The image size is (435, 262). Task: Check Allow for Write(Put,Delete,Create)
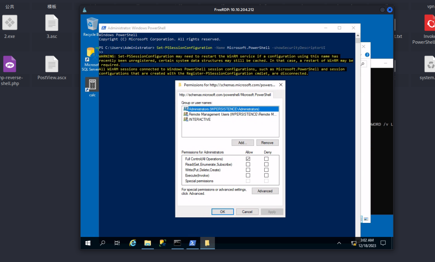point(248,170)
